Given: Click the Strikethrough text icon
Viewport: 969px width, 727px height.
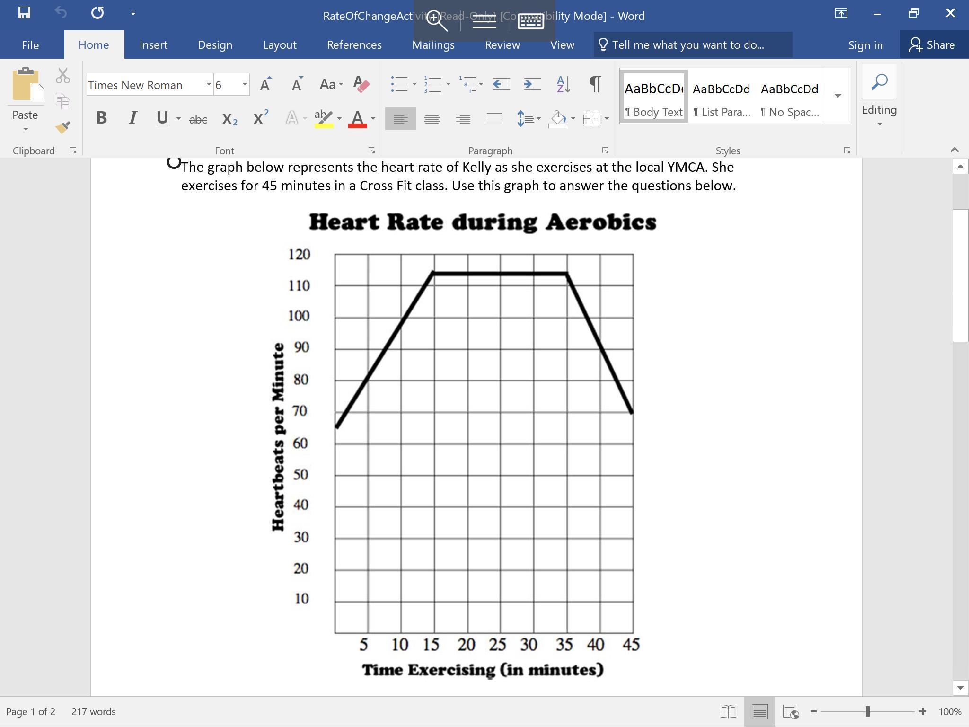Looking at the screenshot, I should click(198, 119).
